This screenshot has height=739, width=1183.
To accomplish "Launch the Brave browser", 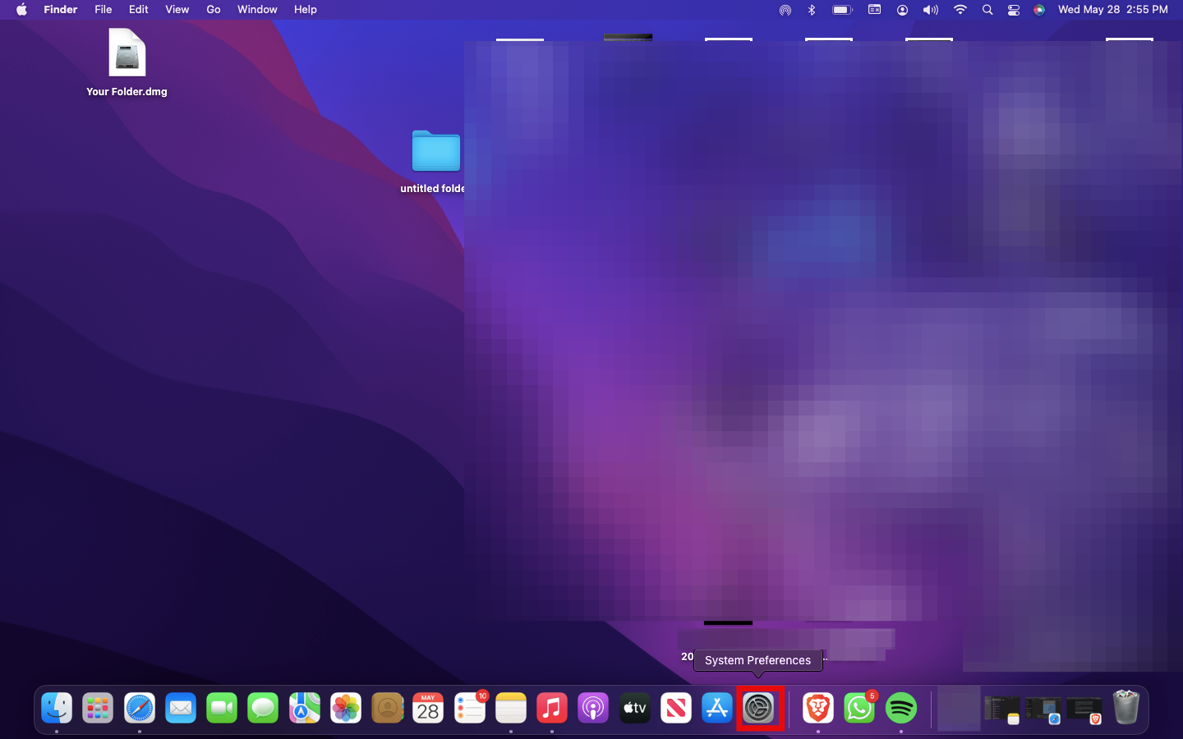I will pyautogui.click(x=817, y=708).
